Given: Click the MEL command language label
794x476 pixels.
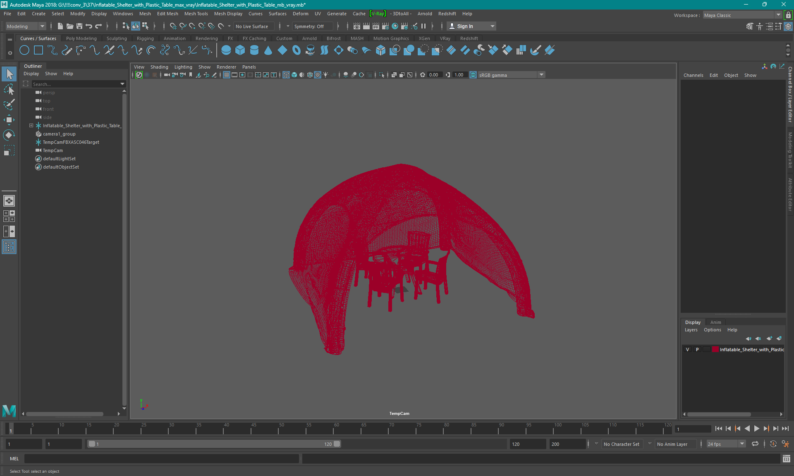Looking at the screenshot, I should [14, 459].
